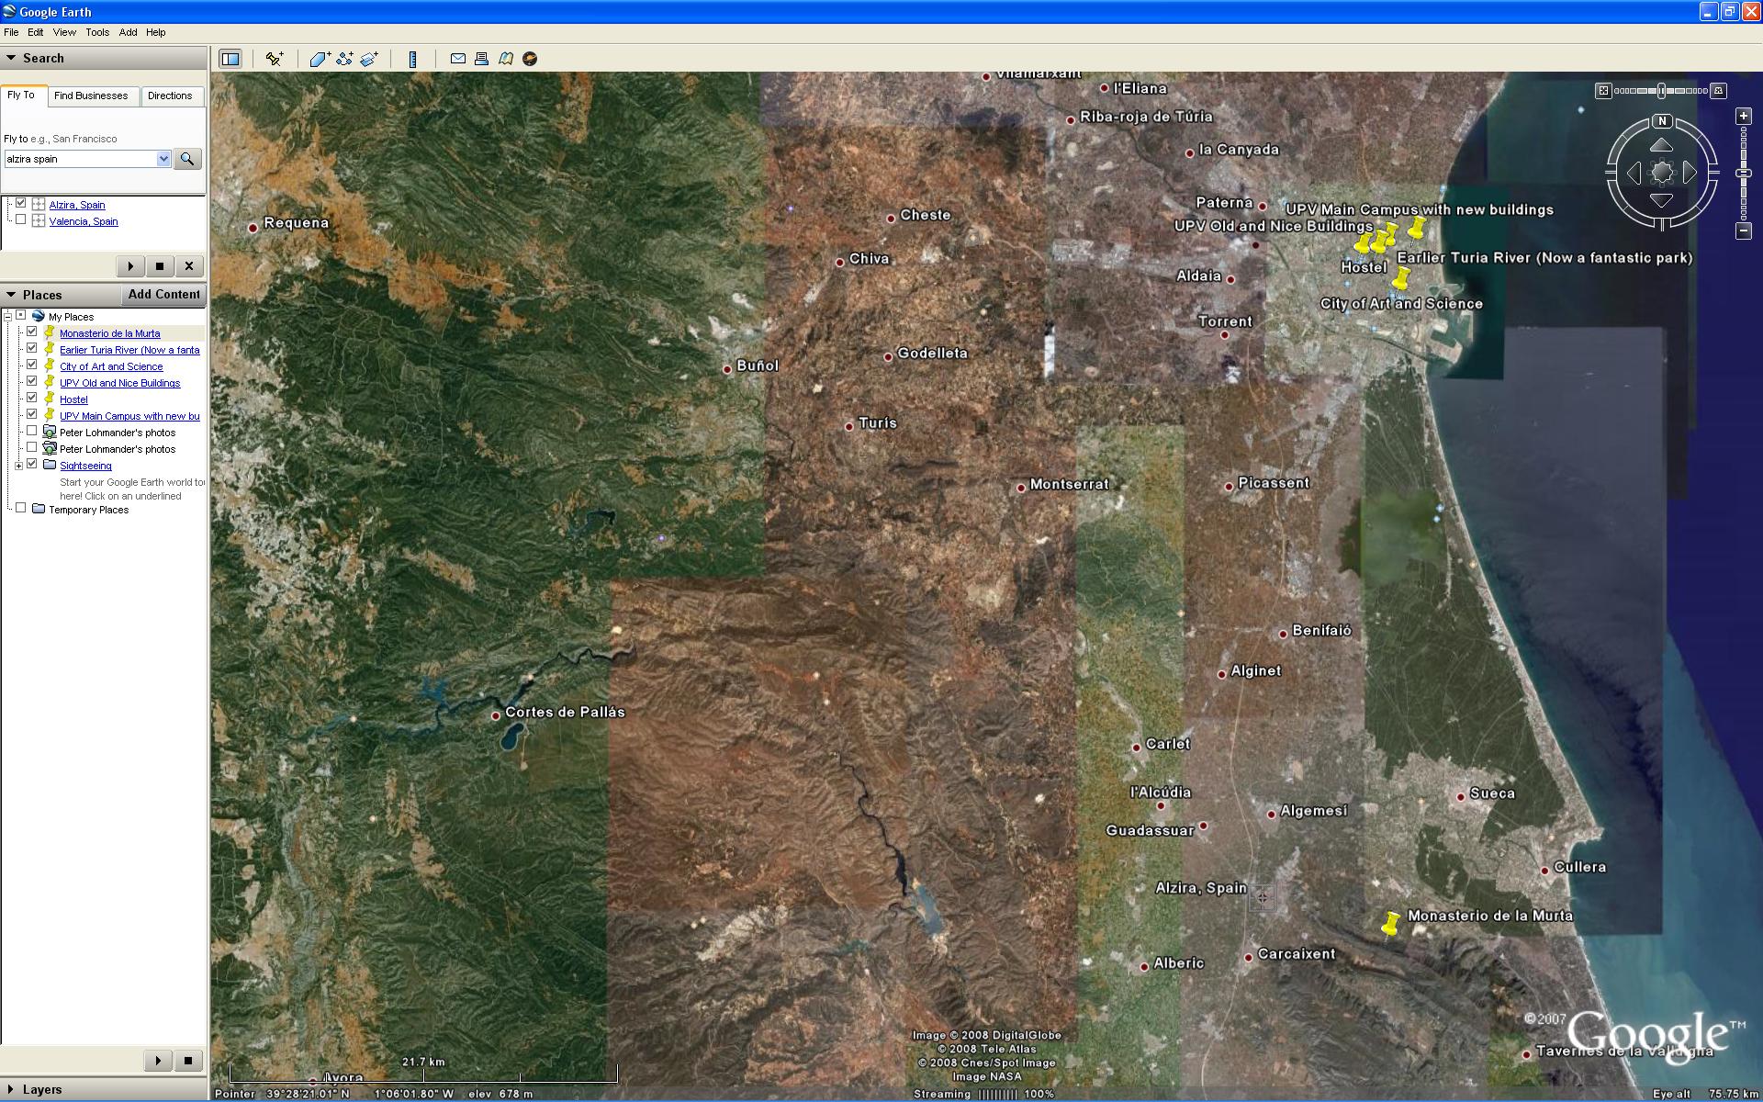Uncheck Monasterio de la Murta placemark
This screenshot has height=1102, width=1763.
pyautogui.click(x=32, y=332)
